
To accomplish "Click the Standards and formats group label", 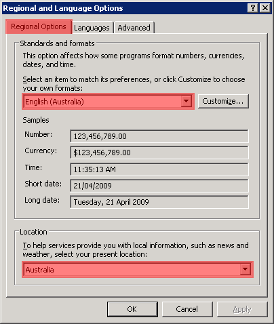I will click(x=57, y=43).
